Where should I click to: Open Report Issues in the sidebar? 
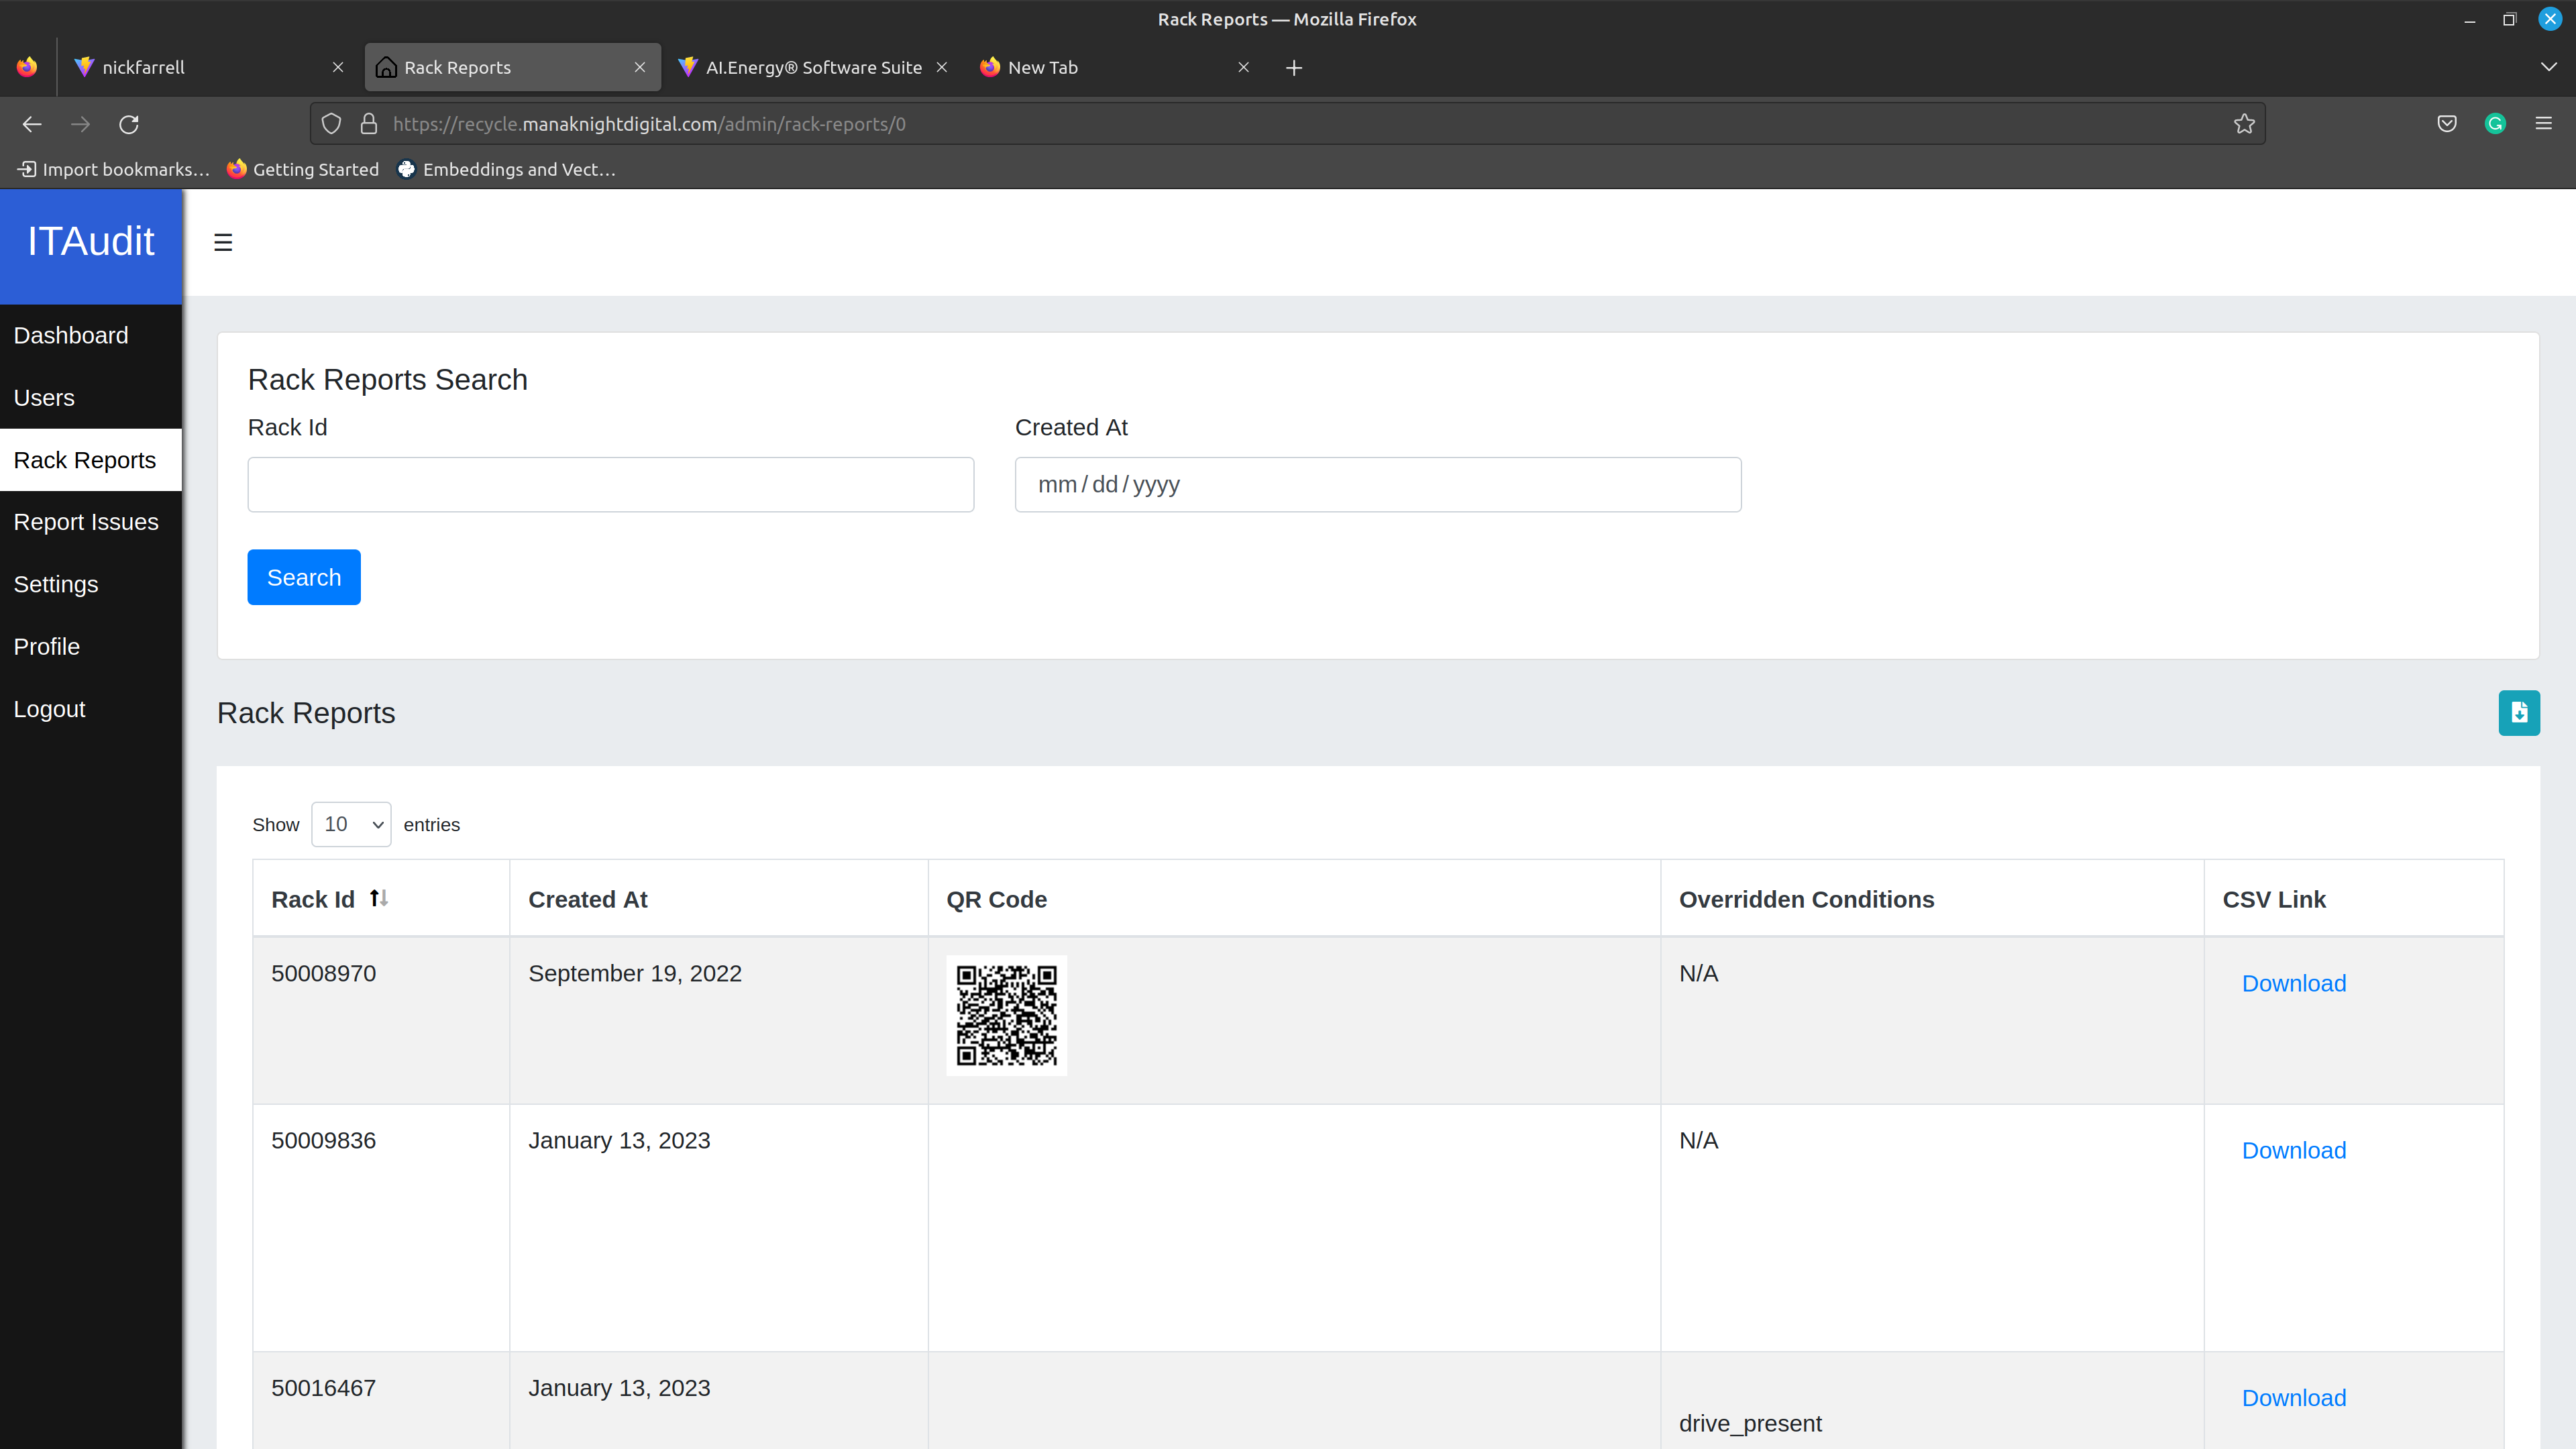pyautogui.click(x=91, y=522)
